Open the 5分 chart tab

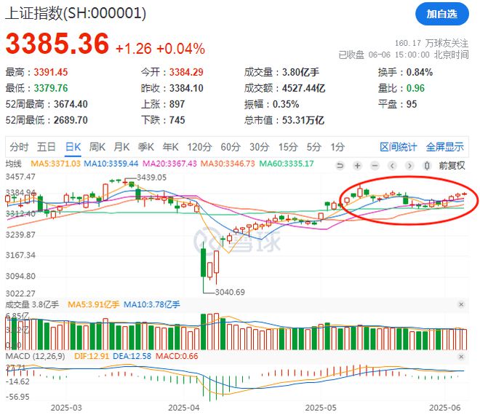[313, 147]
